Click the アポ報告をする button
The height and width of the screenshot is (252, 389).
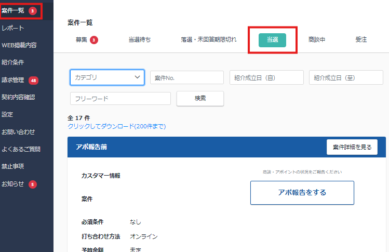302,193
